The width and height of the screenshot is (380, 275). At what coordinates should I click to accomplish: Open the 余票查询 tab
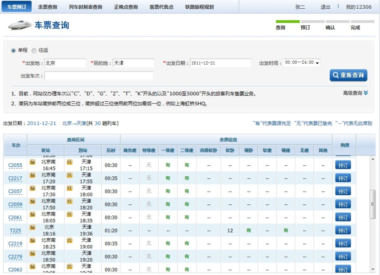pos(48,7)
